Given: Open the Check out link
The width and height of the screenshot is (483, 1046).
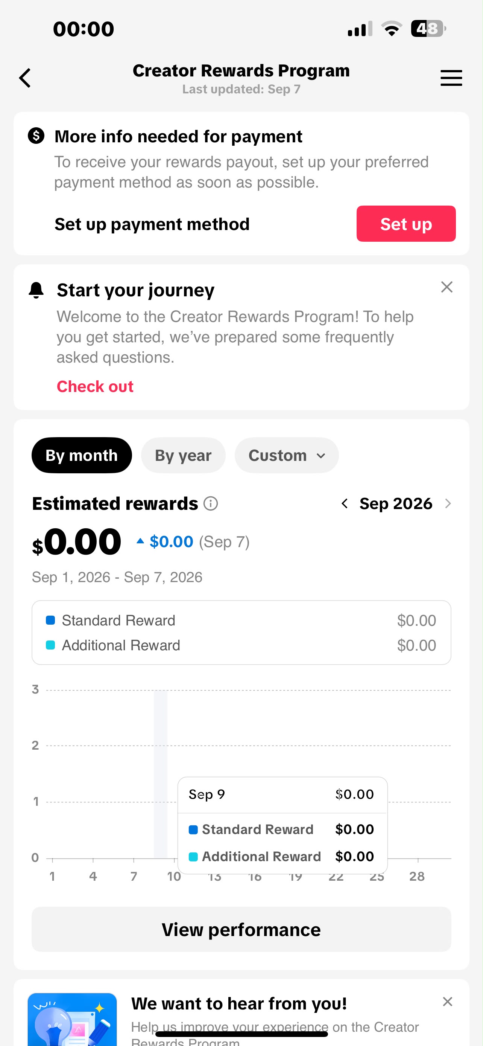Looking at the screenshot, I should [95, 387].
